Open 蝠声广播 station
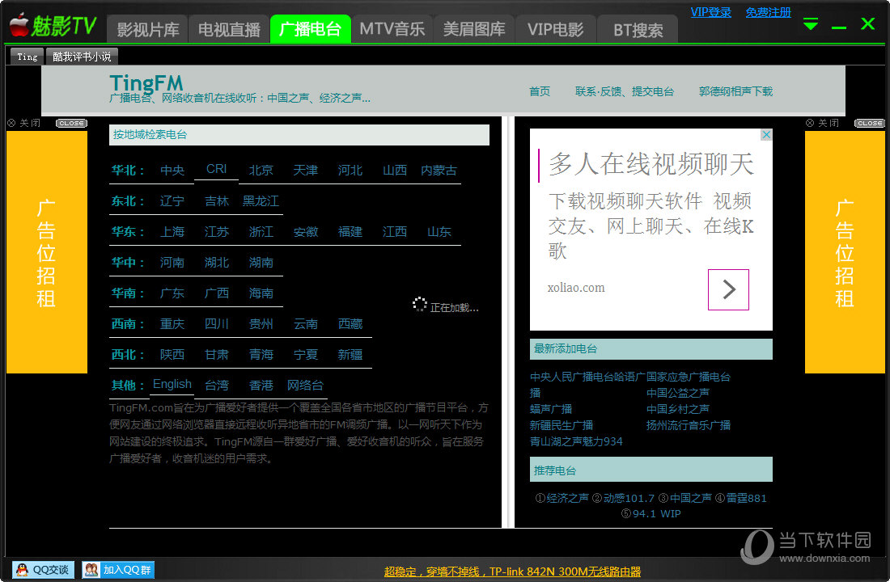 click(550, 409)
